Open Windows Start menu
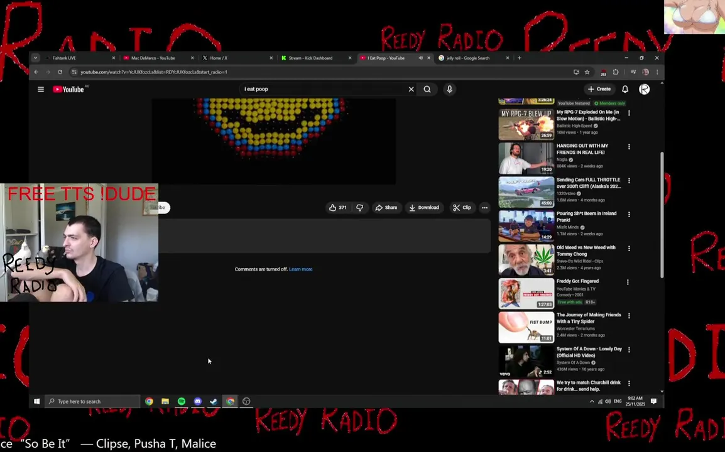Viewport: 725px width, 452px height. tap(36, 401)
